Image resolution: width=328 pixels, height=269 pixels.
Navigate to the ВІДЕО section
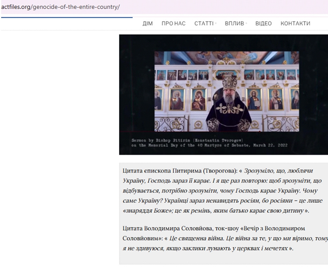tap(263, 24)
